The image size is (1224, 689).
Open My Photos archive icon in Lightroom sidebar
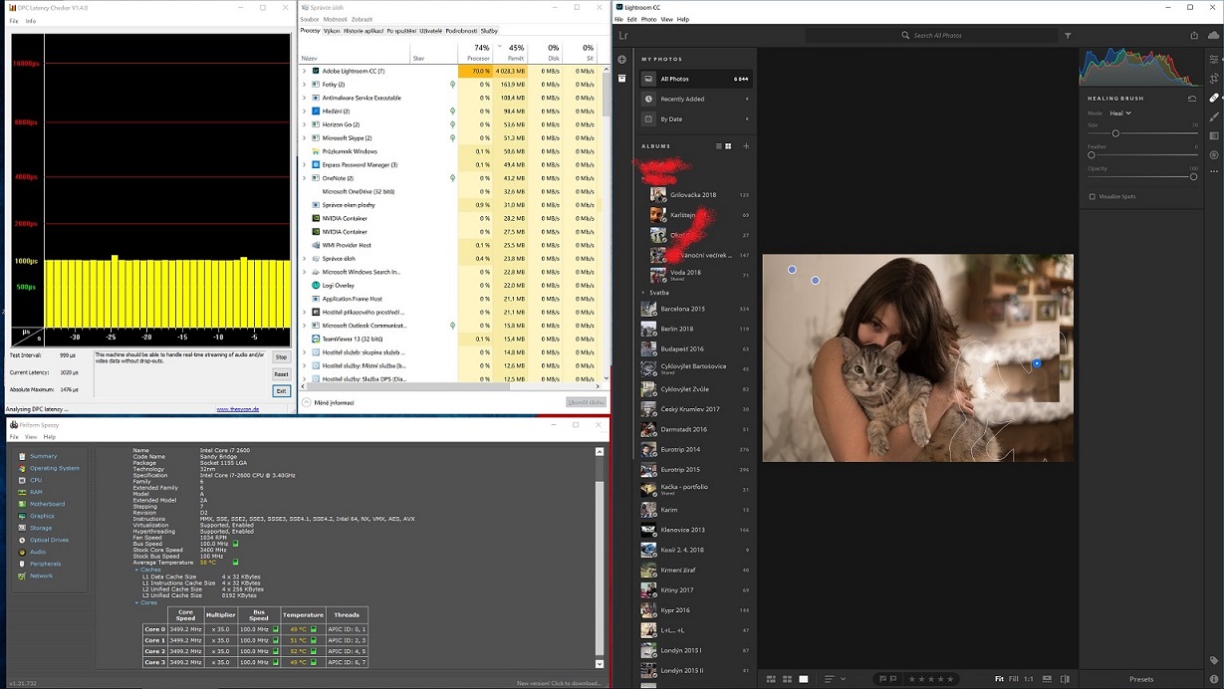pyautogui.click(x=622, y=78)
